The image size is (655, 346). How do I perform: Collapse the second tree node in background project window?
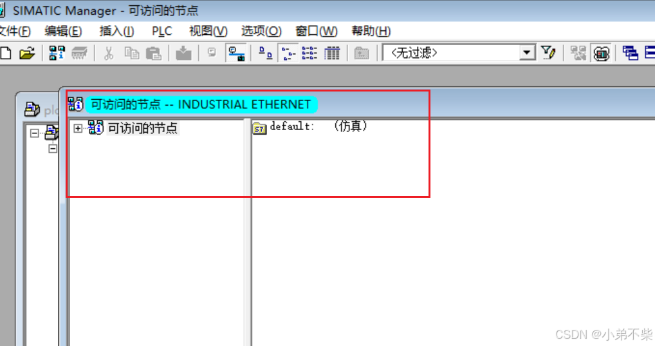pyautogui.click(x=53, y=149)
